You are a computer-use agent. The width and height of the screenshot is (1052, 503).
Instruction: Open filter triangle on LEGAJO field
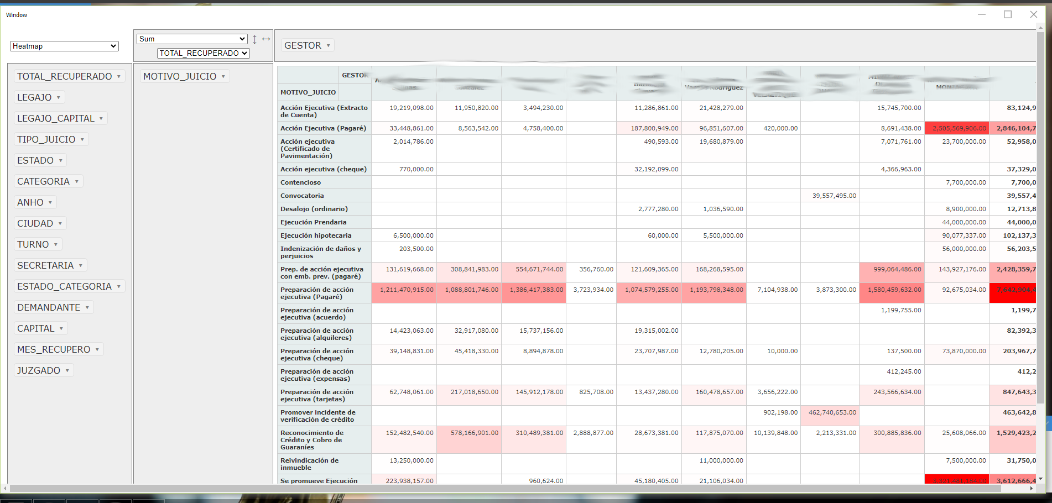59,98
